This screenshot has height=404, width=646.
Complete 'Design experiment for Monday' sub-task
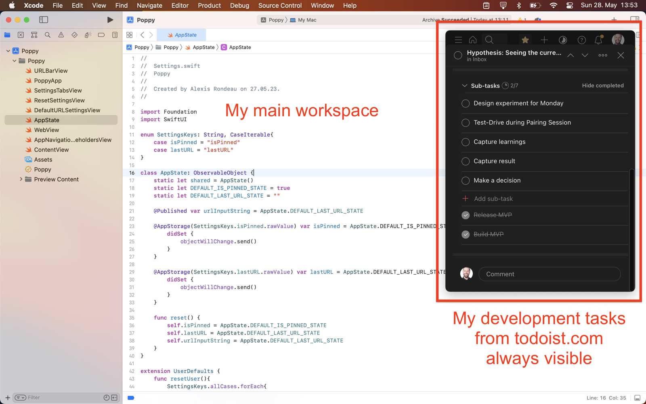point(466,103)
